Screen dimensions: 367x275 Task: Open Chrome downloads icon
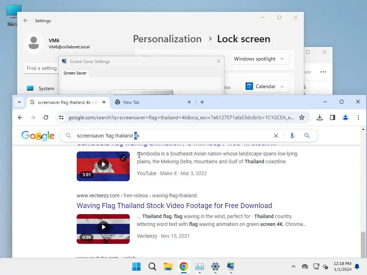tap(319, 117)
